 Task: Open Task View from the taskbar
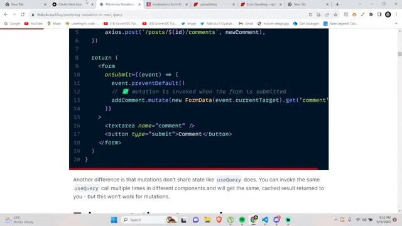click(183, 220)
